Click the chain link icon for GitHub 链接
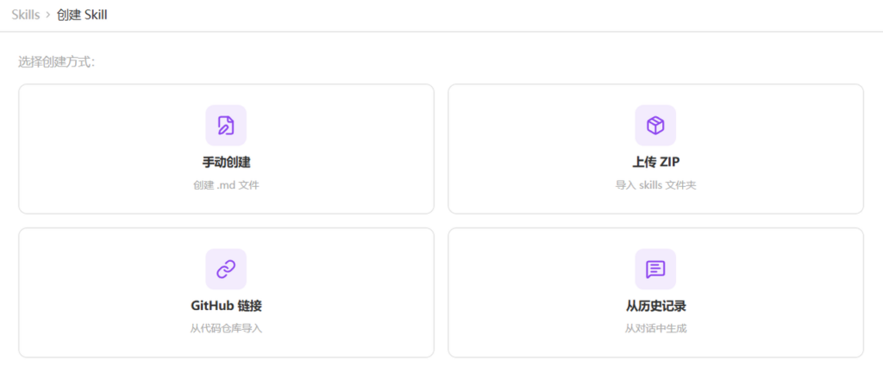This screenshot has width=883, height=385. 226,270
